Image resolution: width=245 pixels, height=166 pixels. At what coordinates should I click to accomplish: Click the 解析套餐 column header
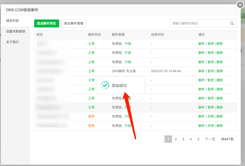pos(118,35)
